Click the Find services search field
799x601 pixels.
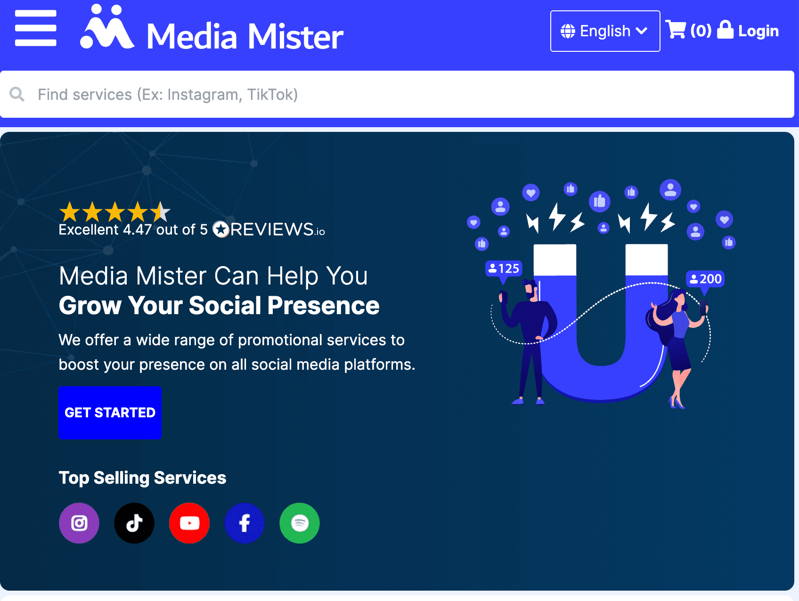[283, 94]
